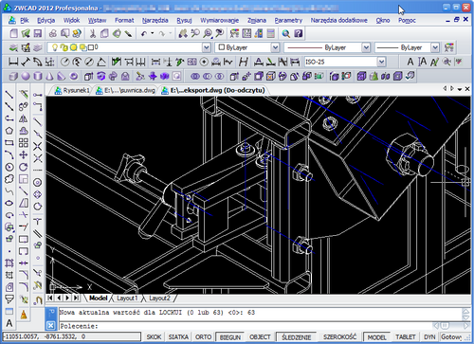Select the Angular dimension tool
Screen dimensions: 474x344
coord(101,62)
